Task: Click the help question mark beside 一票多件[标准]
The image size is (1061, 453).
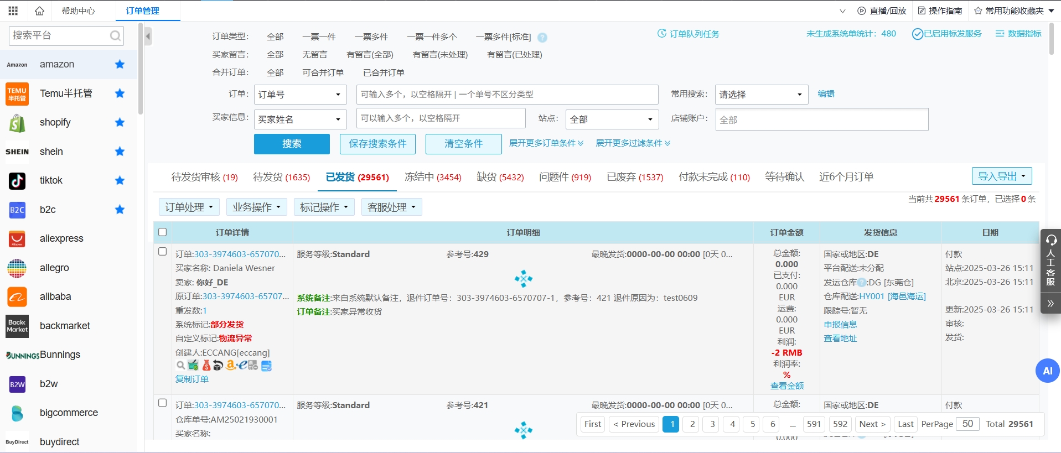Action: [542, 38]
